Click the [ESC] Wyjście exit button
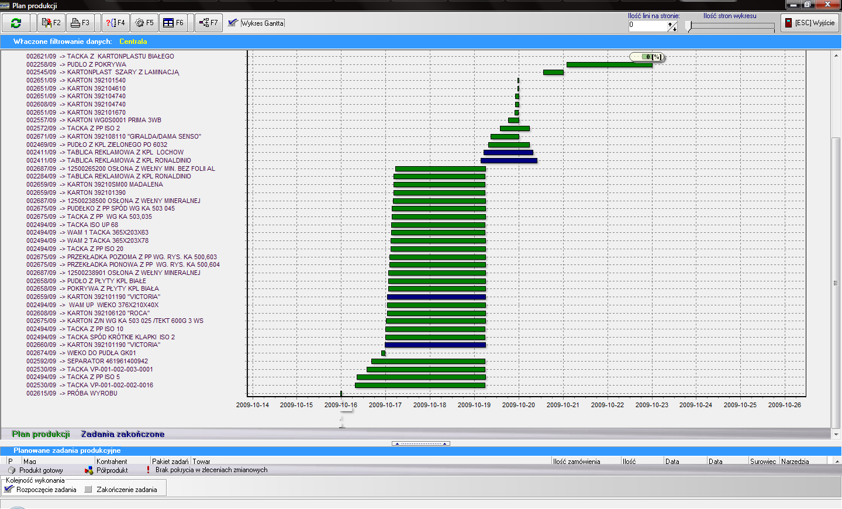The image size is (842, 509). 810,23
